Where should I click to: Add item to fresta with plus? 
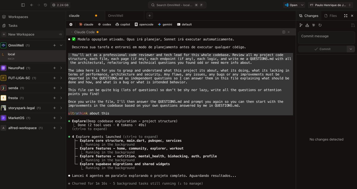54,98
